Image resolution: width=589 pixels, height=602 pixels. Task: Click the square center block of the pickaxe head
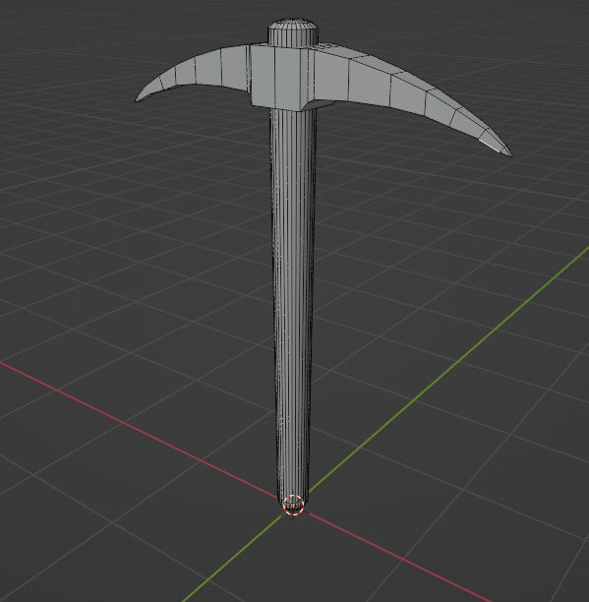[280, 77]
